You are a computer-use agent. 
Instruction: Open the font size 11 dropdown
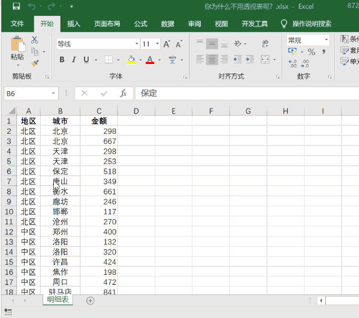(x=157, y=44)
